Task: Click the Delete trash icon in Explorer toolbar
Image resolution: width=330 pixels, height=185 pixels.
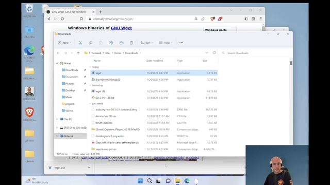Action: 131,43
